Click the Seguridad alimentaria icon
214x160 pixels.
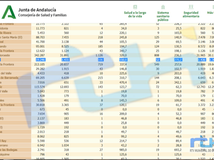(x=191, y=7)
